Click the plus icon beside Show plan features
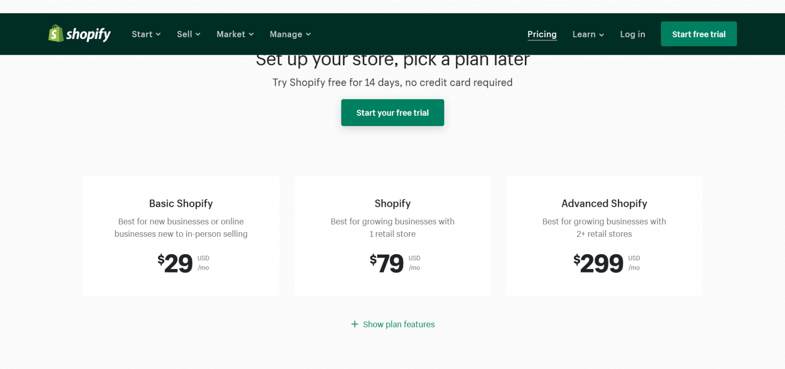Screen dimensions: 785x369 point(355,324)
